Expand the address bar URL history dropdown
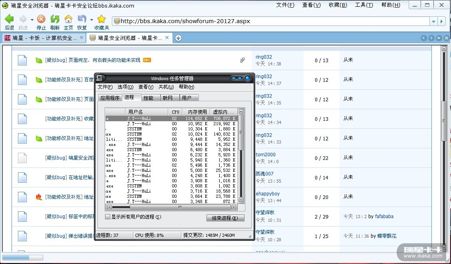 [x=433, y=21]
